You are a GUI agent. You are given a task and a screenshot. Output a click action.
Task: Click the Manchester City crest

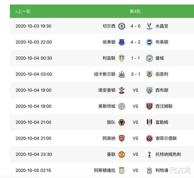point(149,58)
